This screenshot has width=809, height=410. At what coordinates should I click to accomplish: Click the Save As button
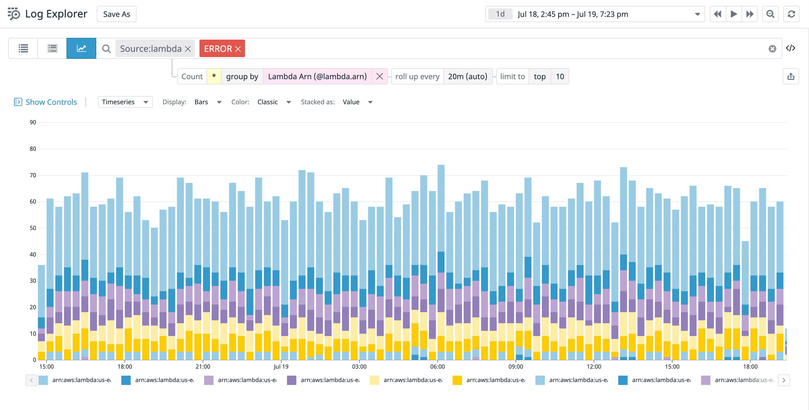pyautogui.click(x=116, y=14)
